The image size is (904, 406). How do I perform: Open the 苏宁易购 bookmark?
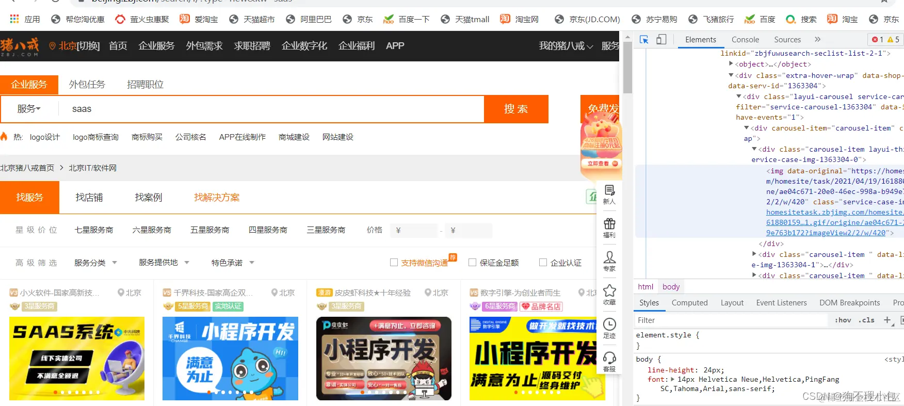click(654, 19)
